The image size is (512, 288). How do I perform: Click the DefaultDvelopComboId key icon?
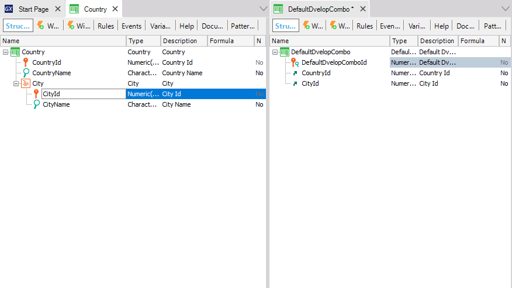point(295,62)
